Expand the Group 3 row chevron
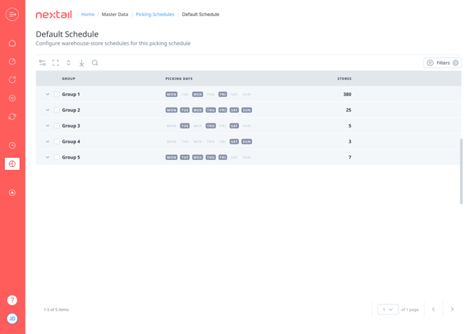The image size is (470, 334). tap(48, 126)
